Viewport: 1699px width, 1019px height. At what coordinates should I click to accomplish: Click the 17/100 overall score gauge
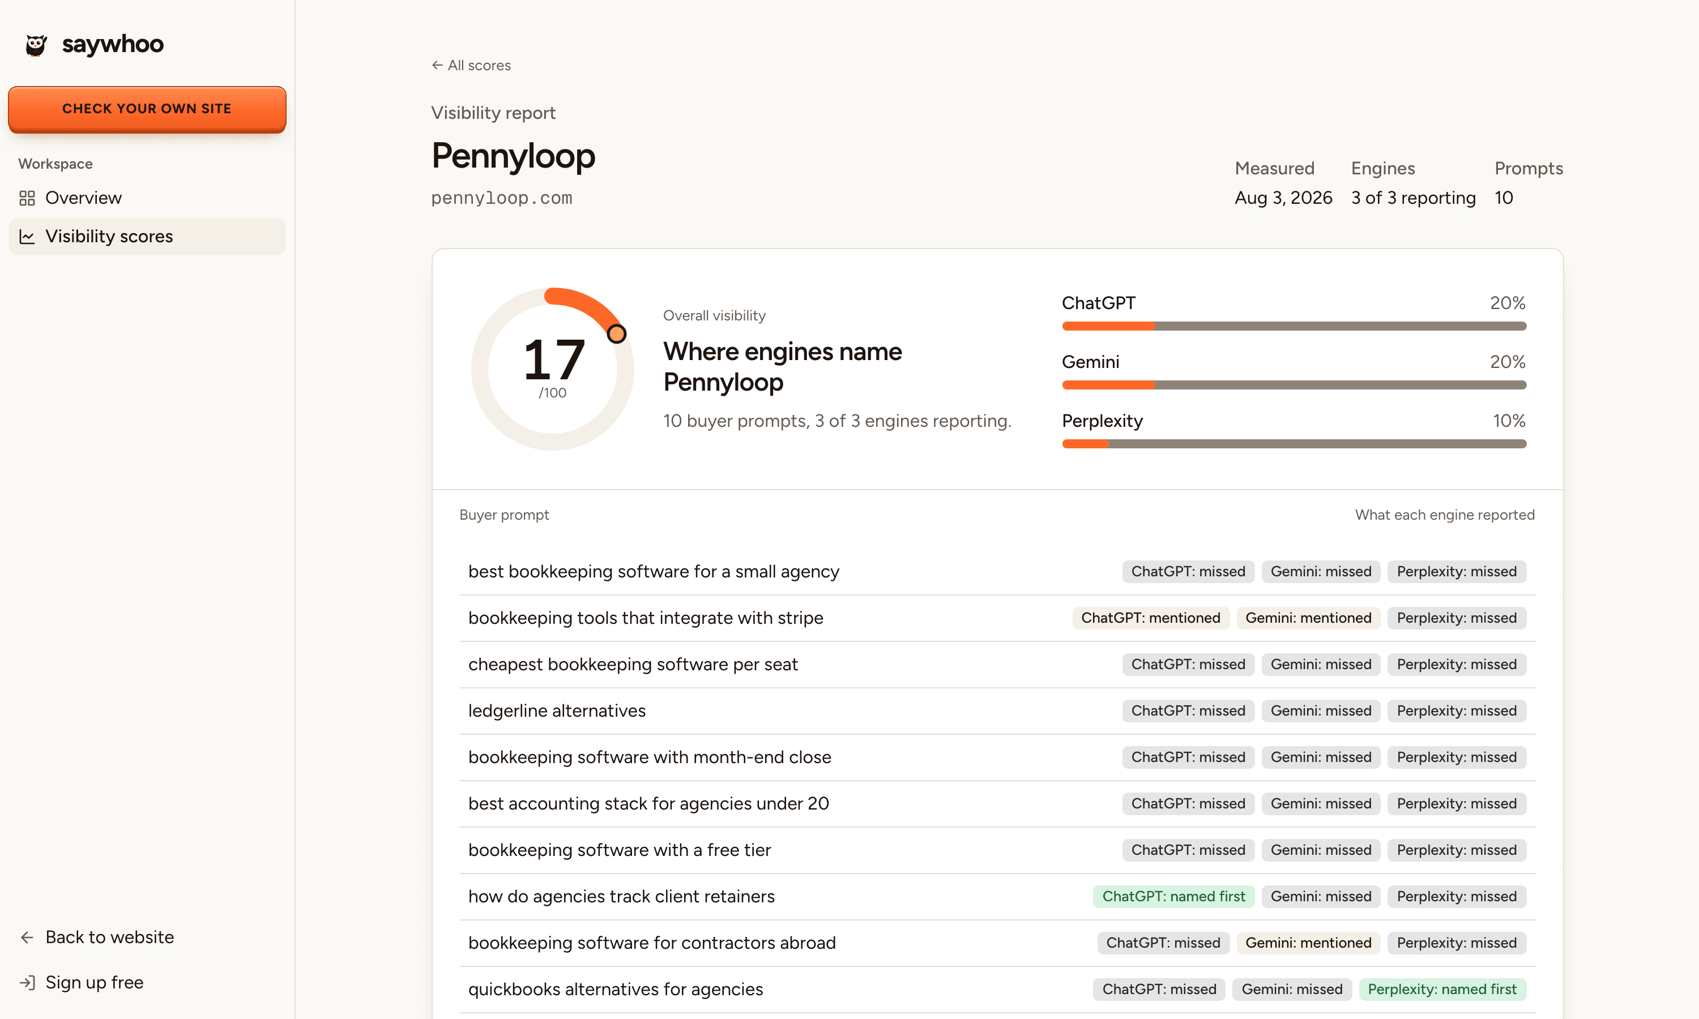click(x=553, y=369)
